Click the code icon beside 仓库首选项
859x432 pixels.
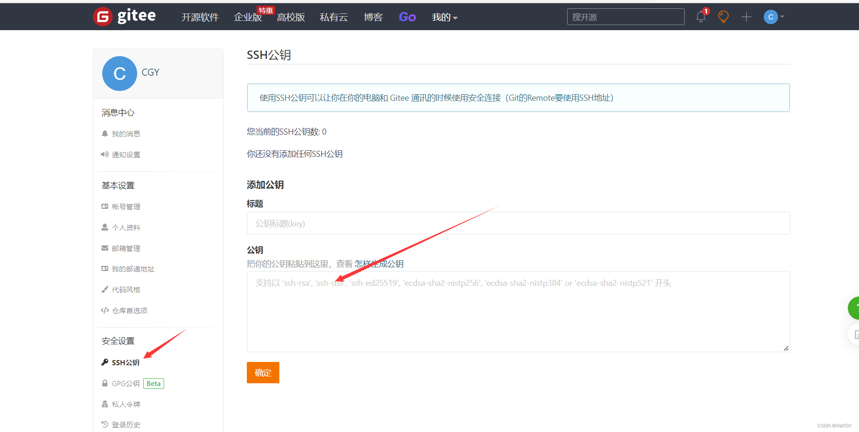click(105, 310)
